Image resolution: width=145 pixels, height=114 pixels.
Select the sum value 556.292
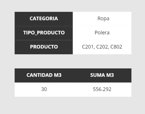click(x=102, y=89)
